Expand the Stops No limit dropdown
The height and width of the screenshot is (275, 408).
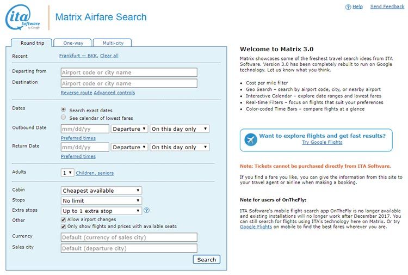102,201
